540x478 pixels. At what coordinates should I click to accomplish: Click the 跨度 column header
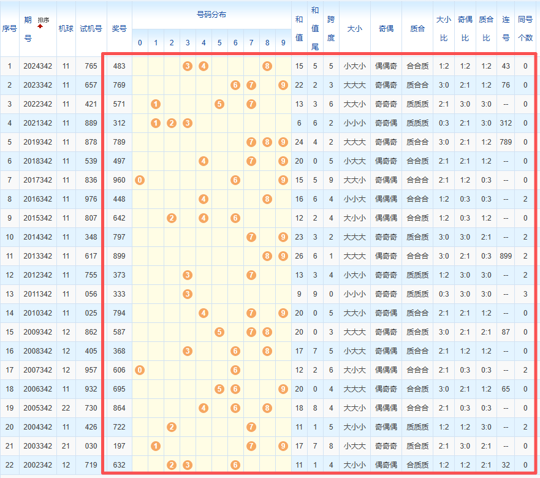point(331,29)
